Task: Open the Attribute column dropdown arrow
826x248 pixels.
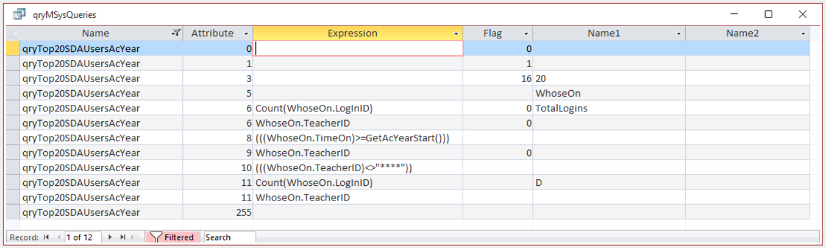Action: click(246, 34)
